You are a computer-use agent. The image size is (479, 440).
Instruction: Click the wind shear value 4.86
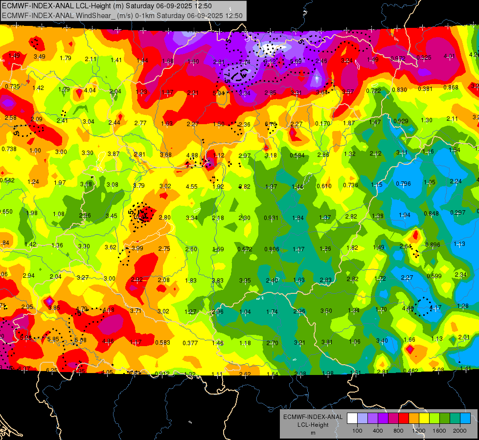(108, 341)
